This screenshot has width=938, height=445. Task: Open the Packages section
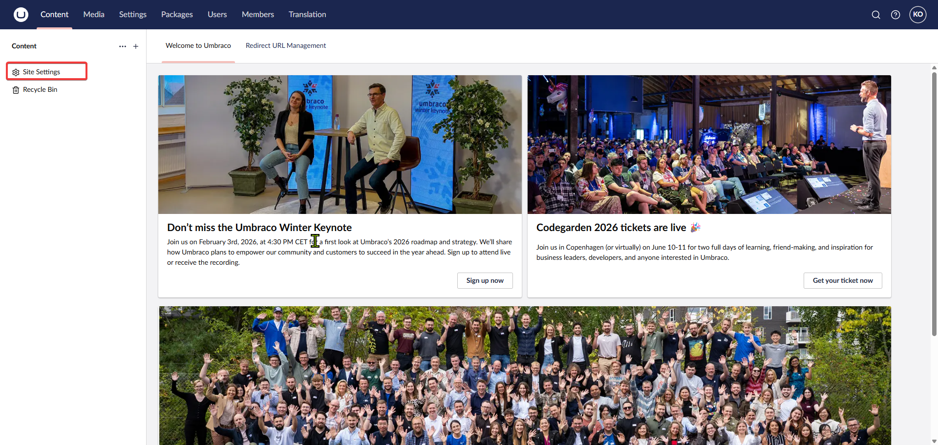pyautogui.click(x=177, y=15)
